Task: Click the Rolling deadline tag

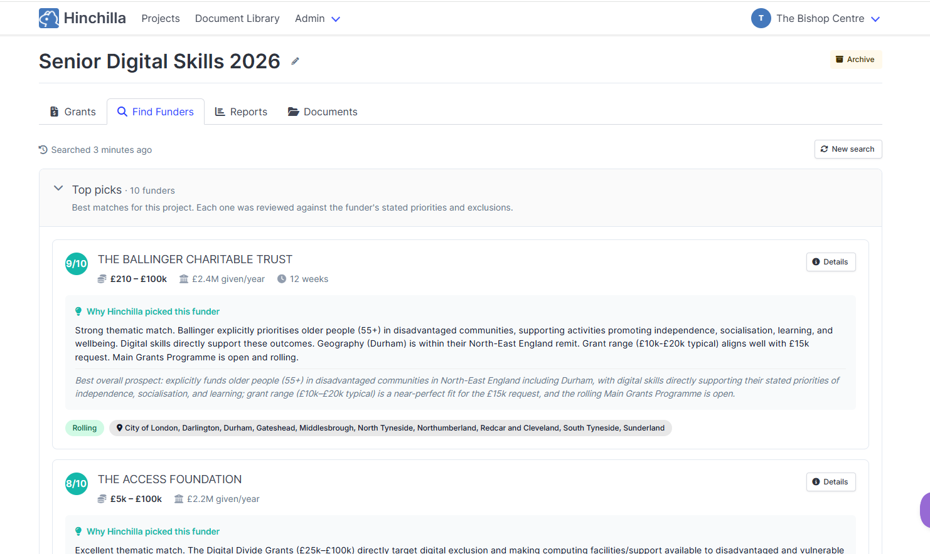Action: coord(85,428)
